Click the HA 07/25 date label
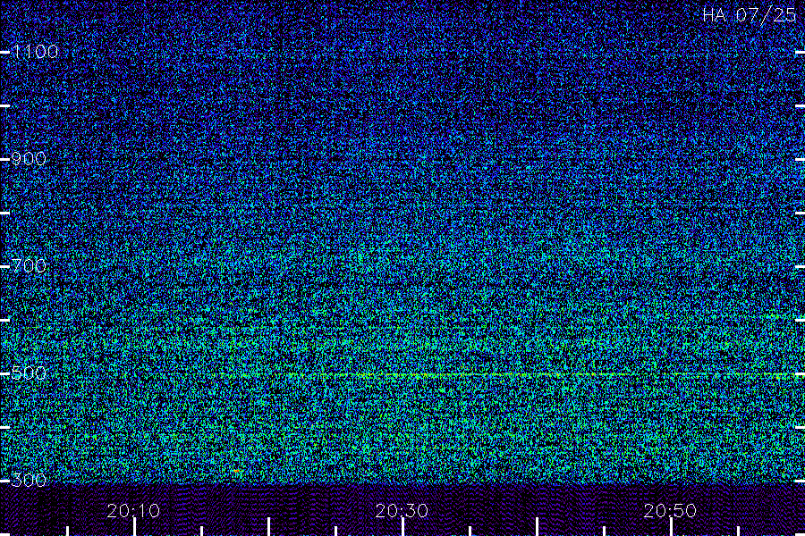Viewport: 805px width, 536px height. 749,15
